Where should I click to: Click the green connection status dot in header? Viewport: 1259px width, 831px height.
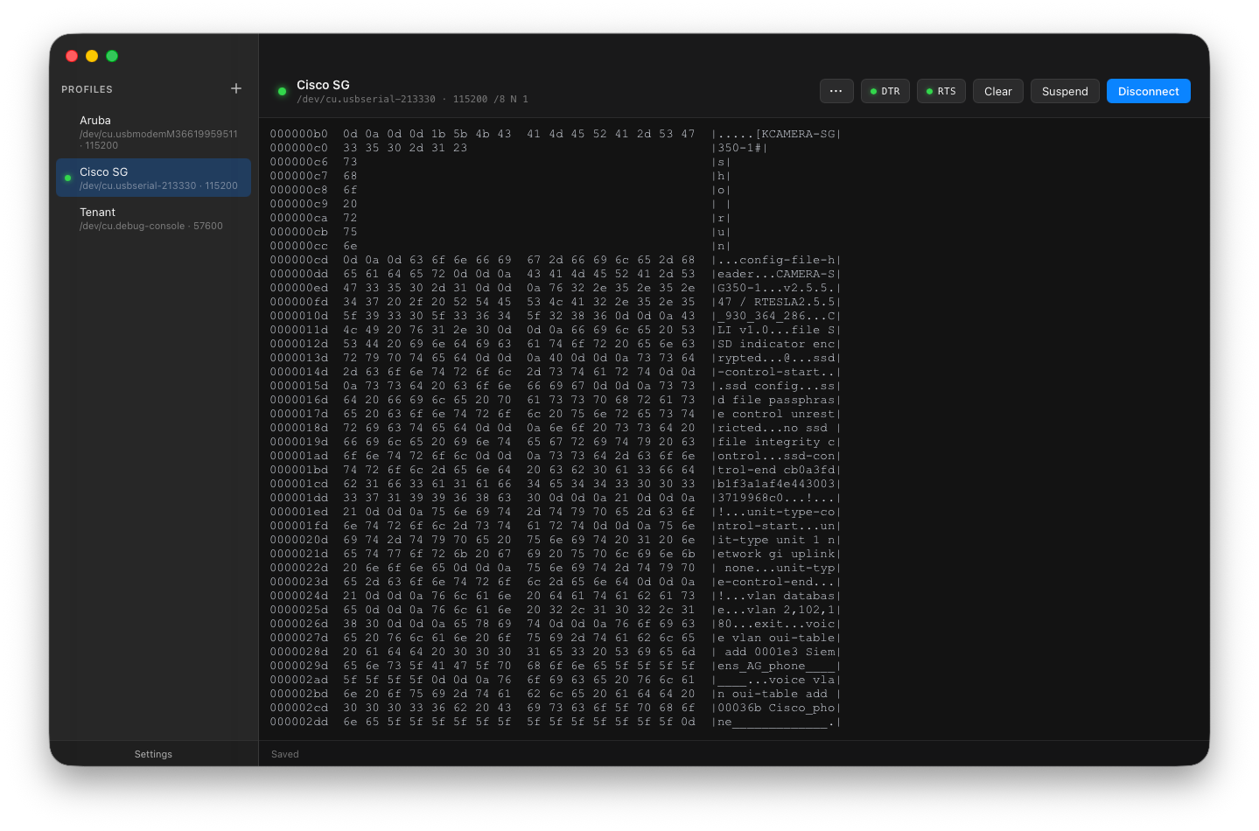(282, 91)
